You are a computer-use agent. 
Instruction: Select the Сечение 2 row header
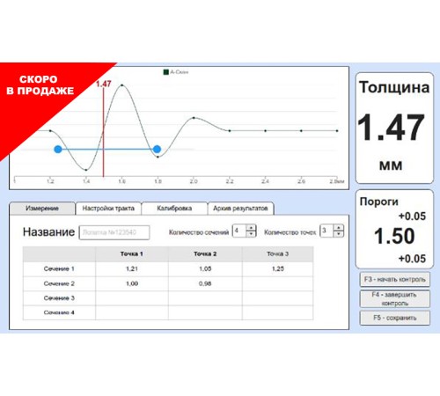(x=59, y=283)
